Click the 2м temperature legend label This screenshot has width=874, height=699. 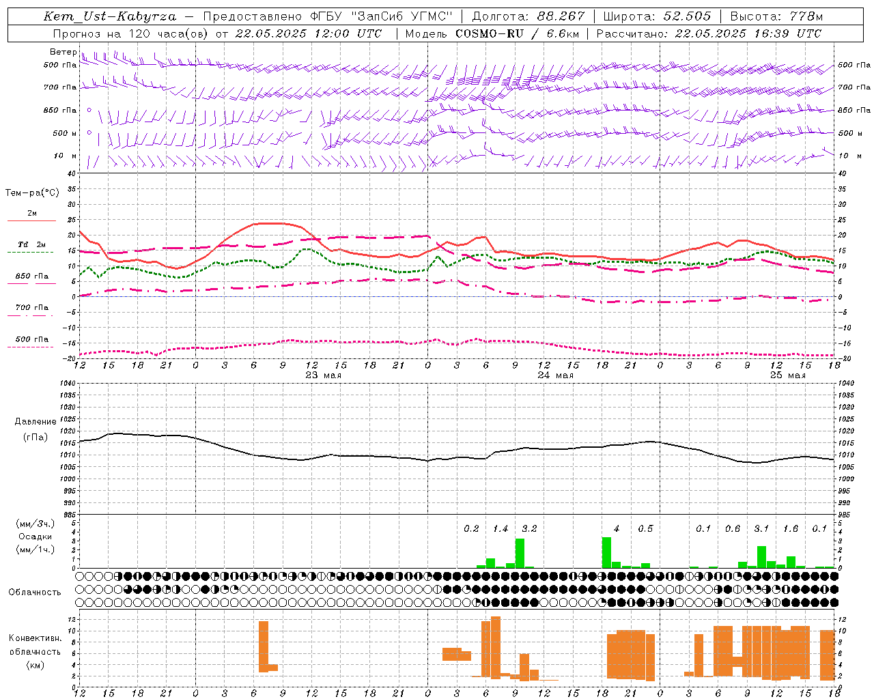[32, 213]
